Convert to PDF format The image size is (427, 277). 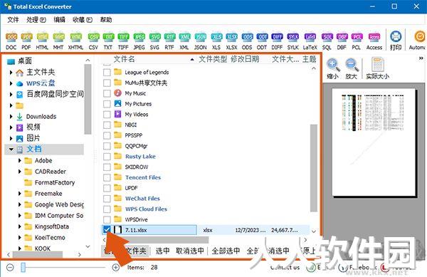click(26, 41)
